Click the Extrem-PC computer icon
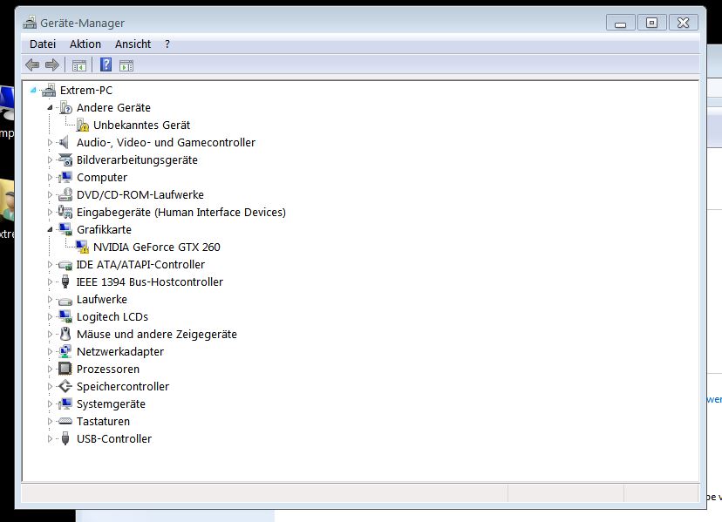Screen dimensions: 722x522 (x=49, y=91)
